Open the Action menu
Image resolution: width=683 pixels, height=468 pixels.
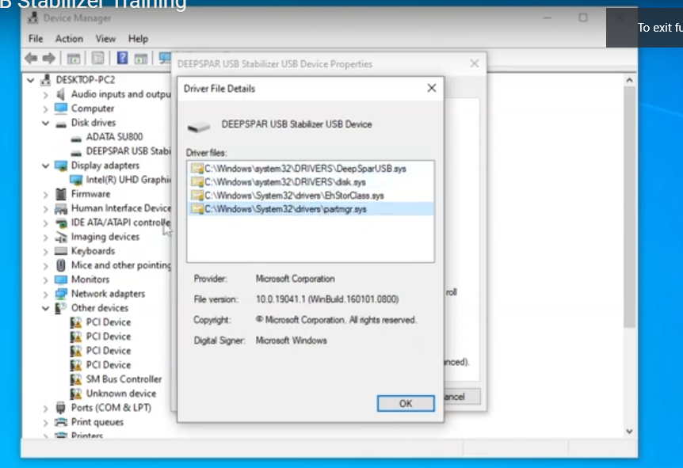coord(69,39)
